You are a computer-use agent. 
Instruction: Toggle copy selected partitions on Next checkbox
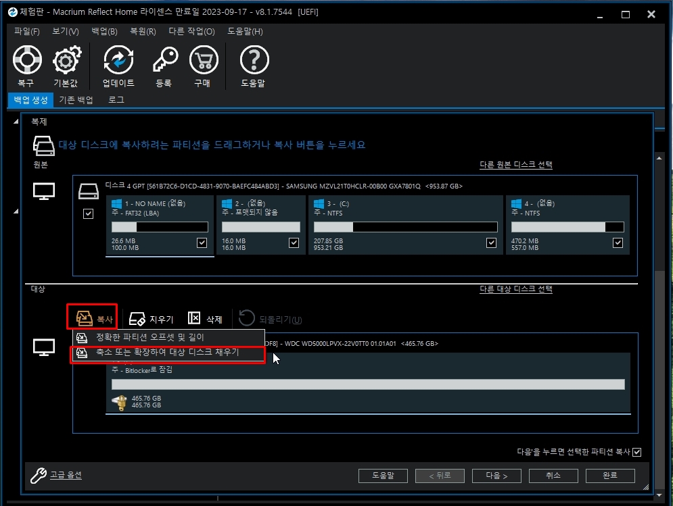click(x=637, y=452)
